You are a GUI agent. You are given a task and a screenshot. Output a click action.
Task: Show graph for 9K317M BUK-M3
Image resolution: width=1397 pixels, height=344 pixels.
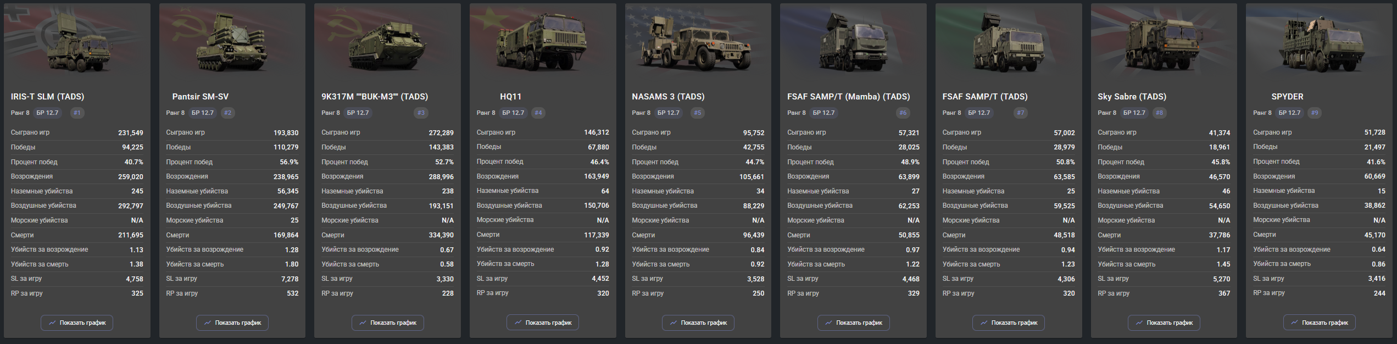tap(387, 323)
